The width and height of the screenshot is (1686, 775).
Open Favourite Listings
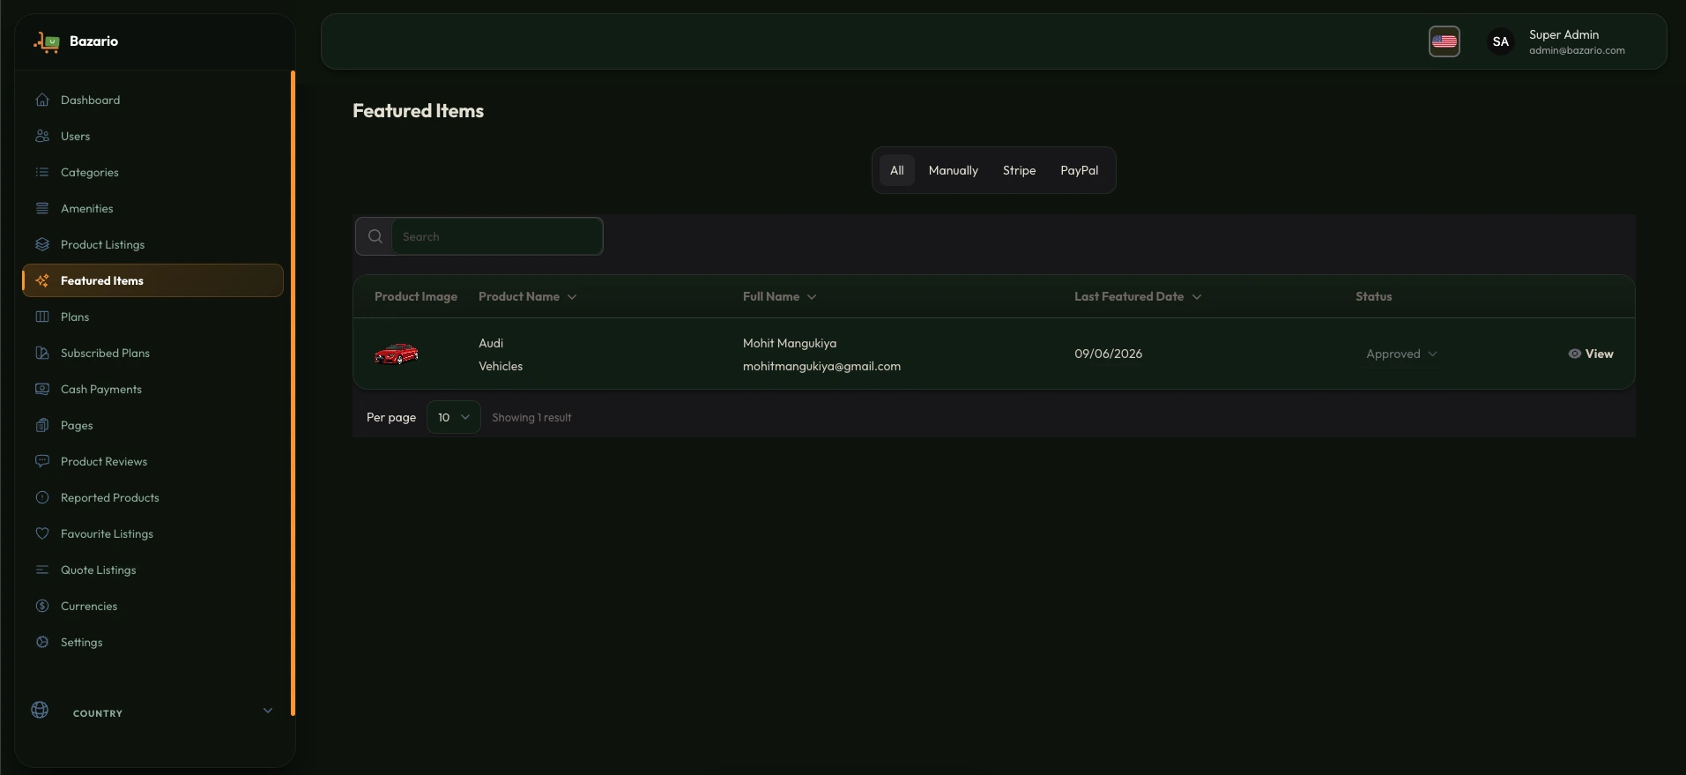point(152,533)
